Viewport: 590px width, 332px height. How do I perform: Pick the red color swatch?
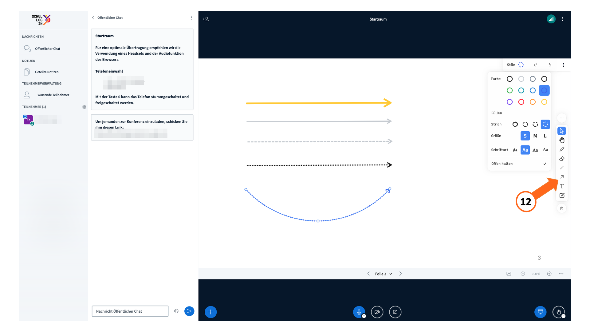coord(521,102)
